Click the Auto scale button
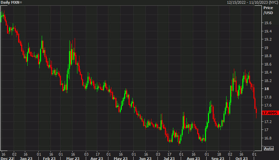 [269, 149]
